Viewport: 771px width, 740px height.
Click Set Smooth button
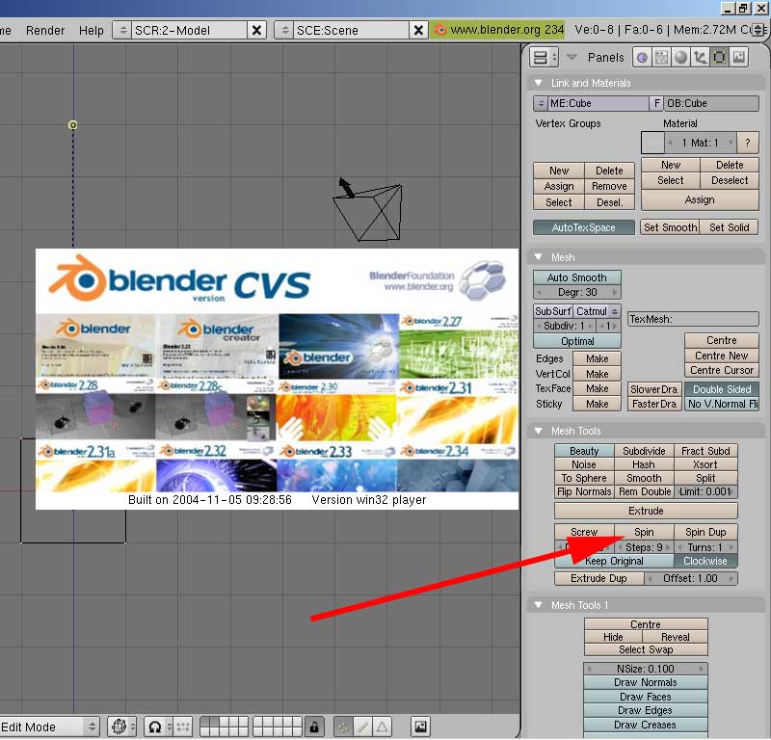click(x=670, y=227)
